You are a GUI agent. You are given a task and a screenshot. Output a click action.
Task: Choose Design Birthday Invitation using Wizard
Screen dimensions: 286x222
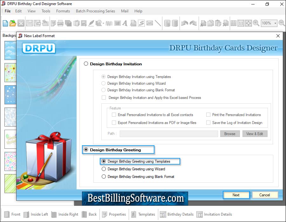coord(103,83)
